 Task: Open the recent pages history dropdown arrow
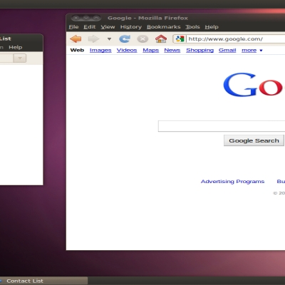109,39
